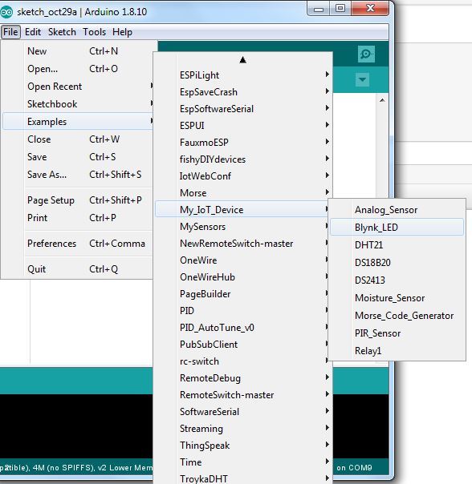Open the Tools menu
Viewport: 472px width, 484px height.
(95, 32)
